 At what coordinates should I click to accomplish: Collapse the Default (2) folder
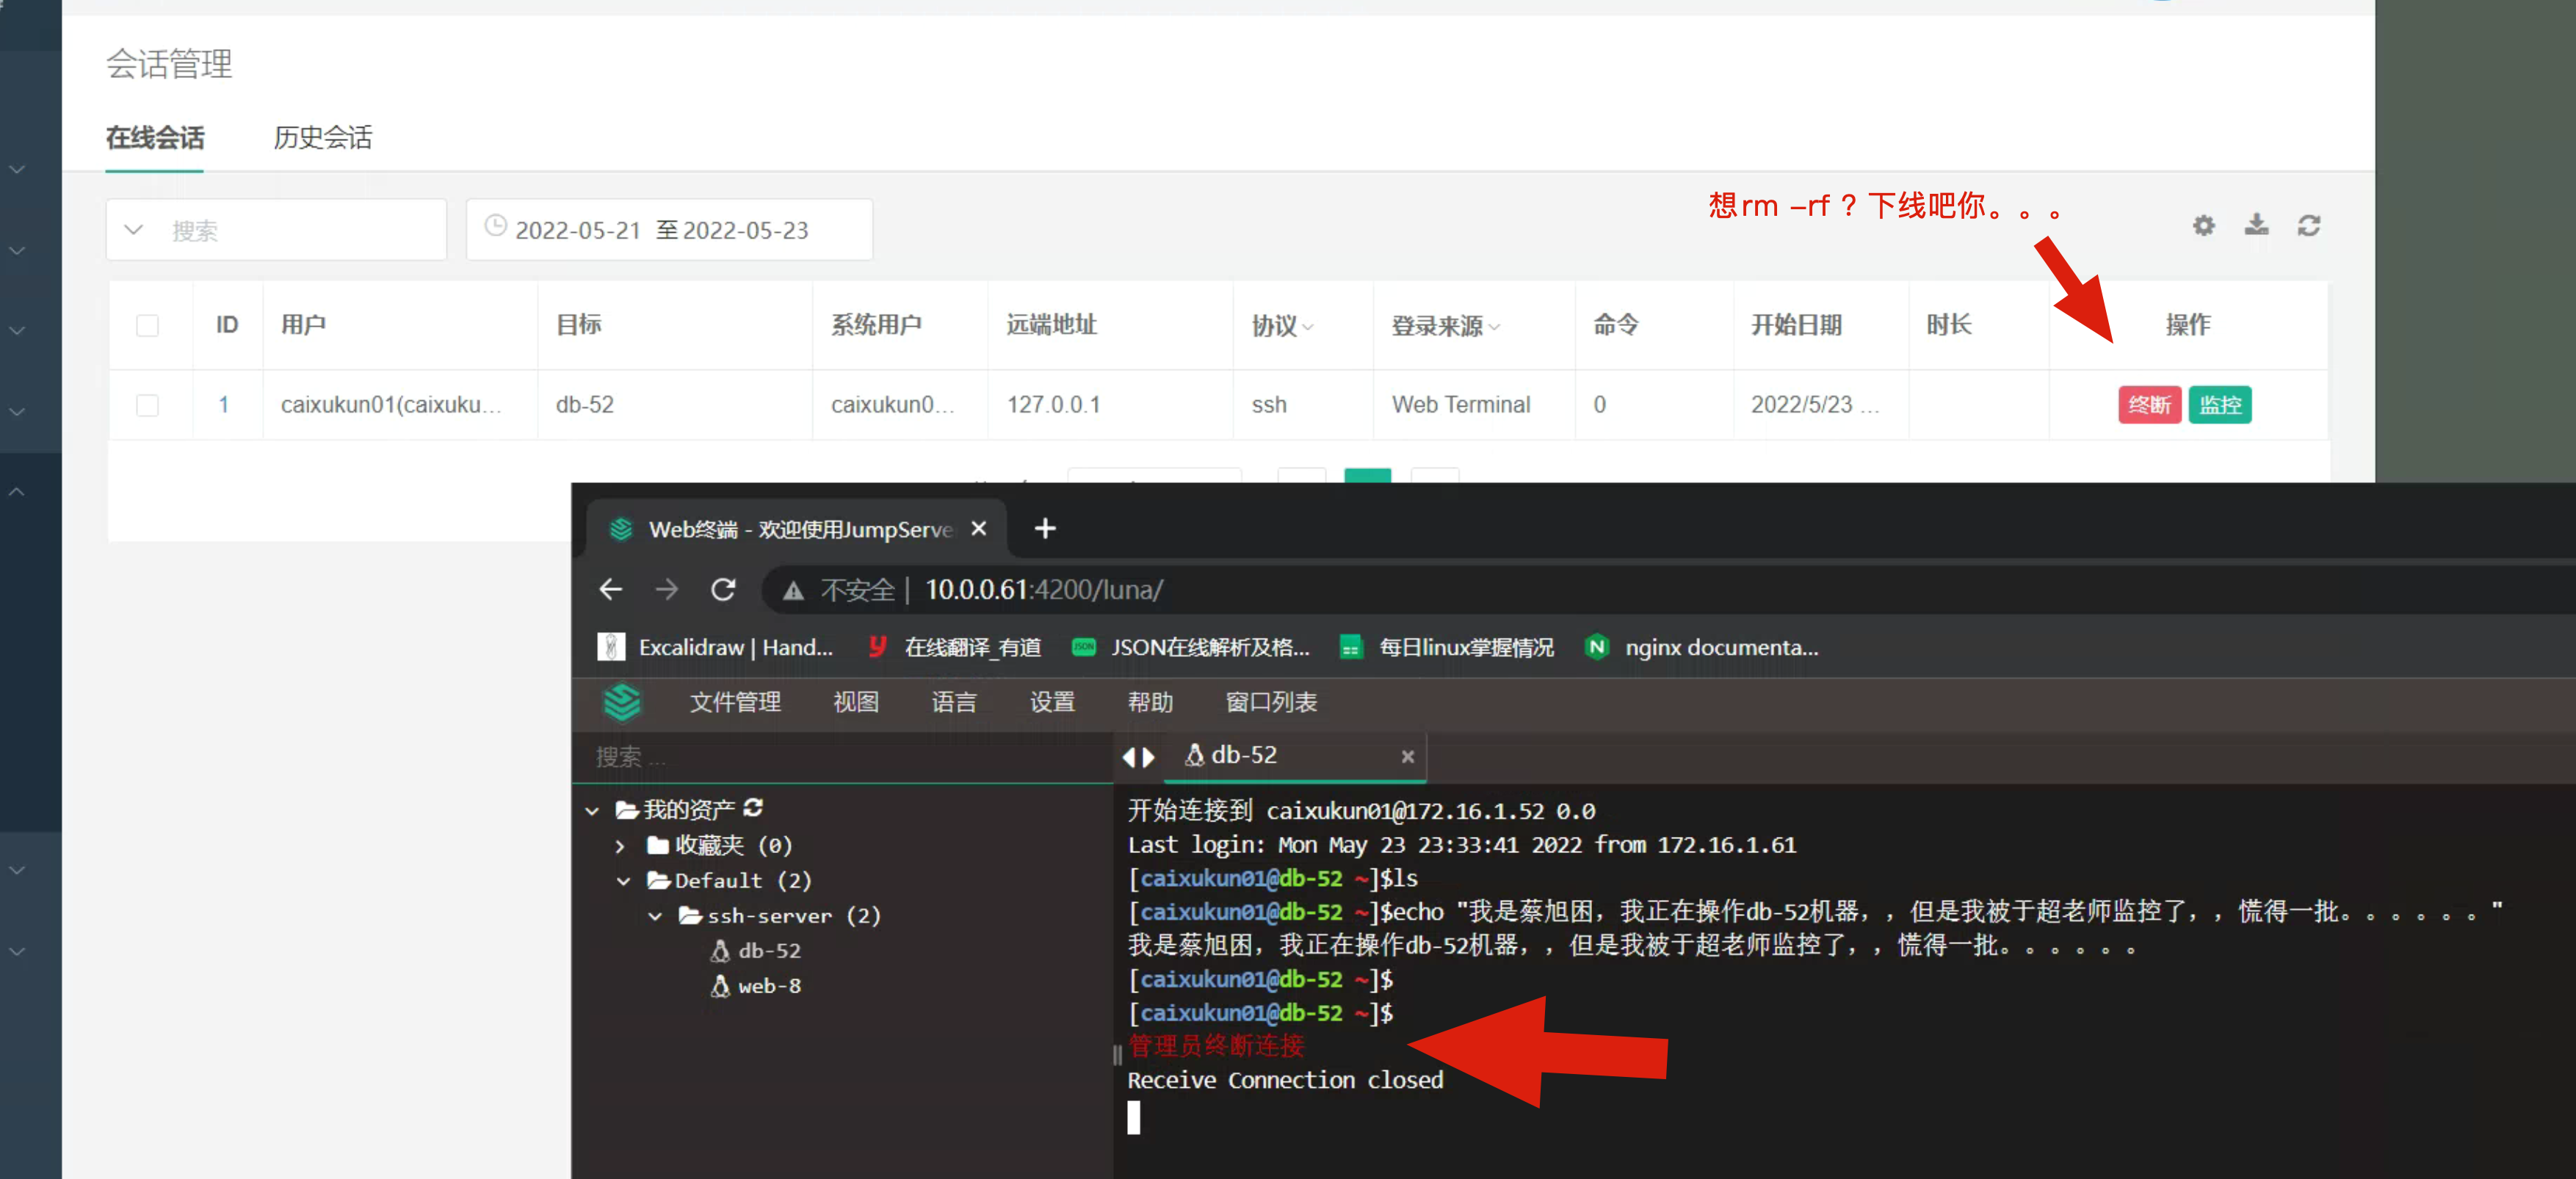(624, 881)
